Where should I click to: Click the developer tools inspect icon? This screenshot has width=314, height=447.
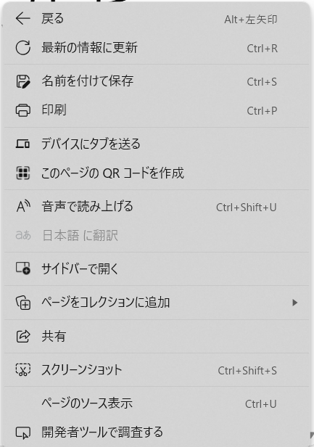pyautogui.click(x=22, y=432)
